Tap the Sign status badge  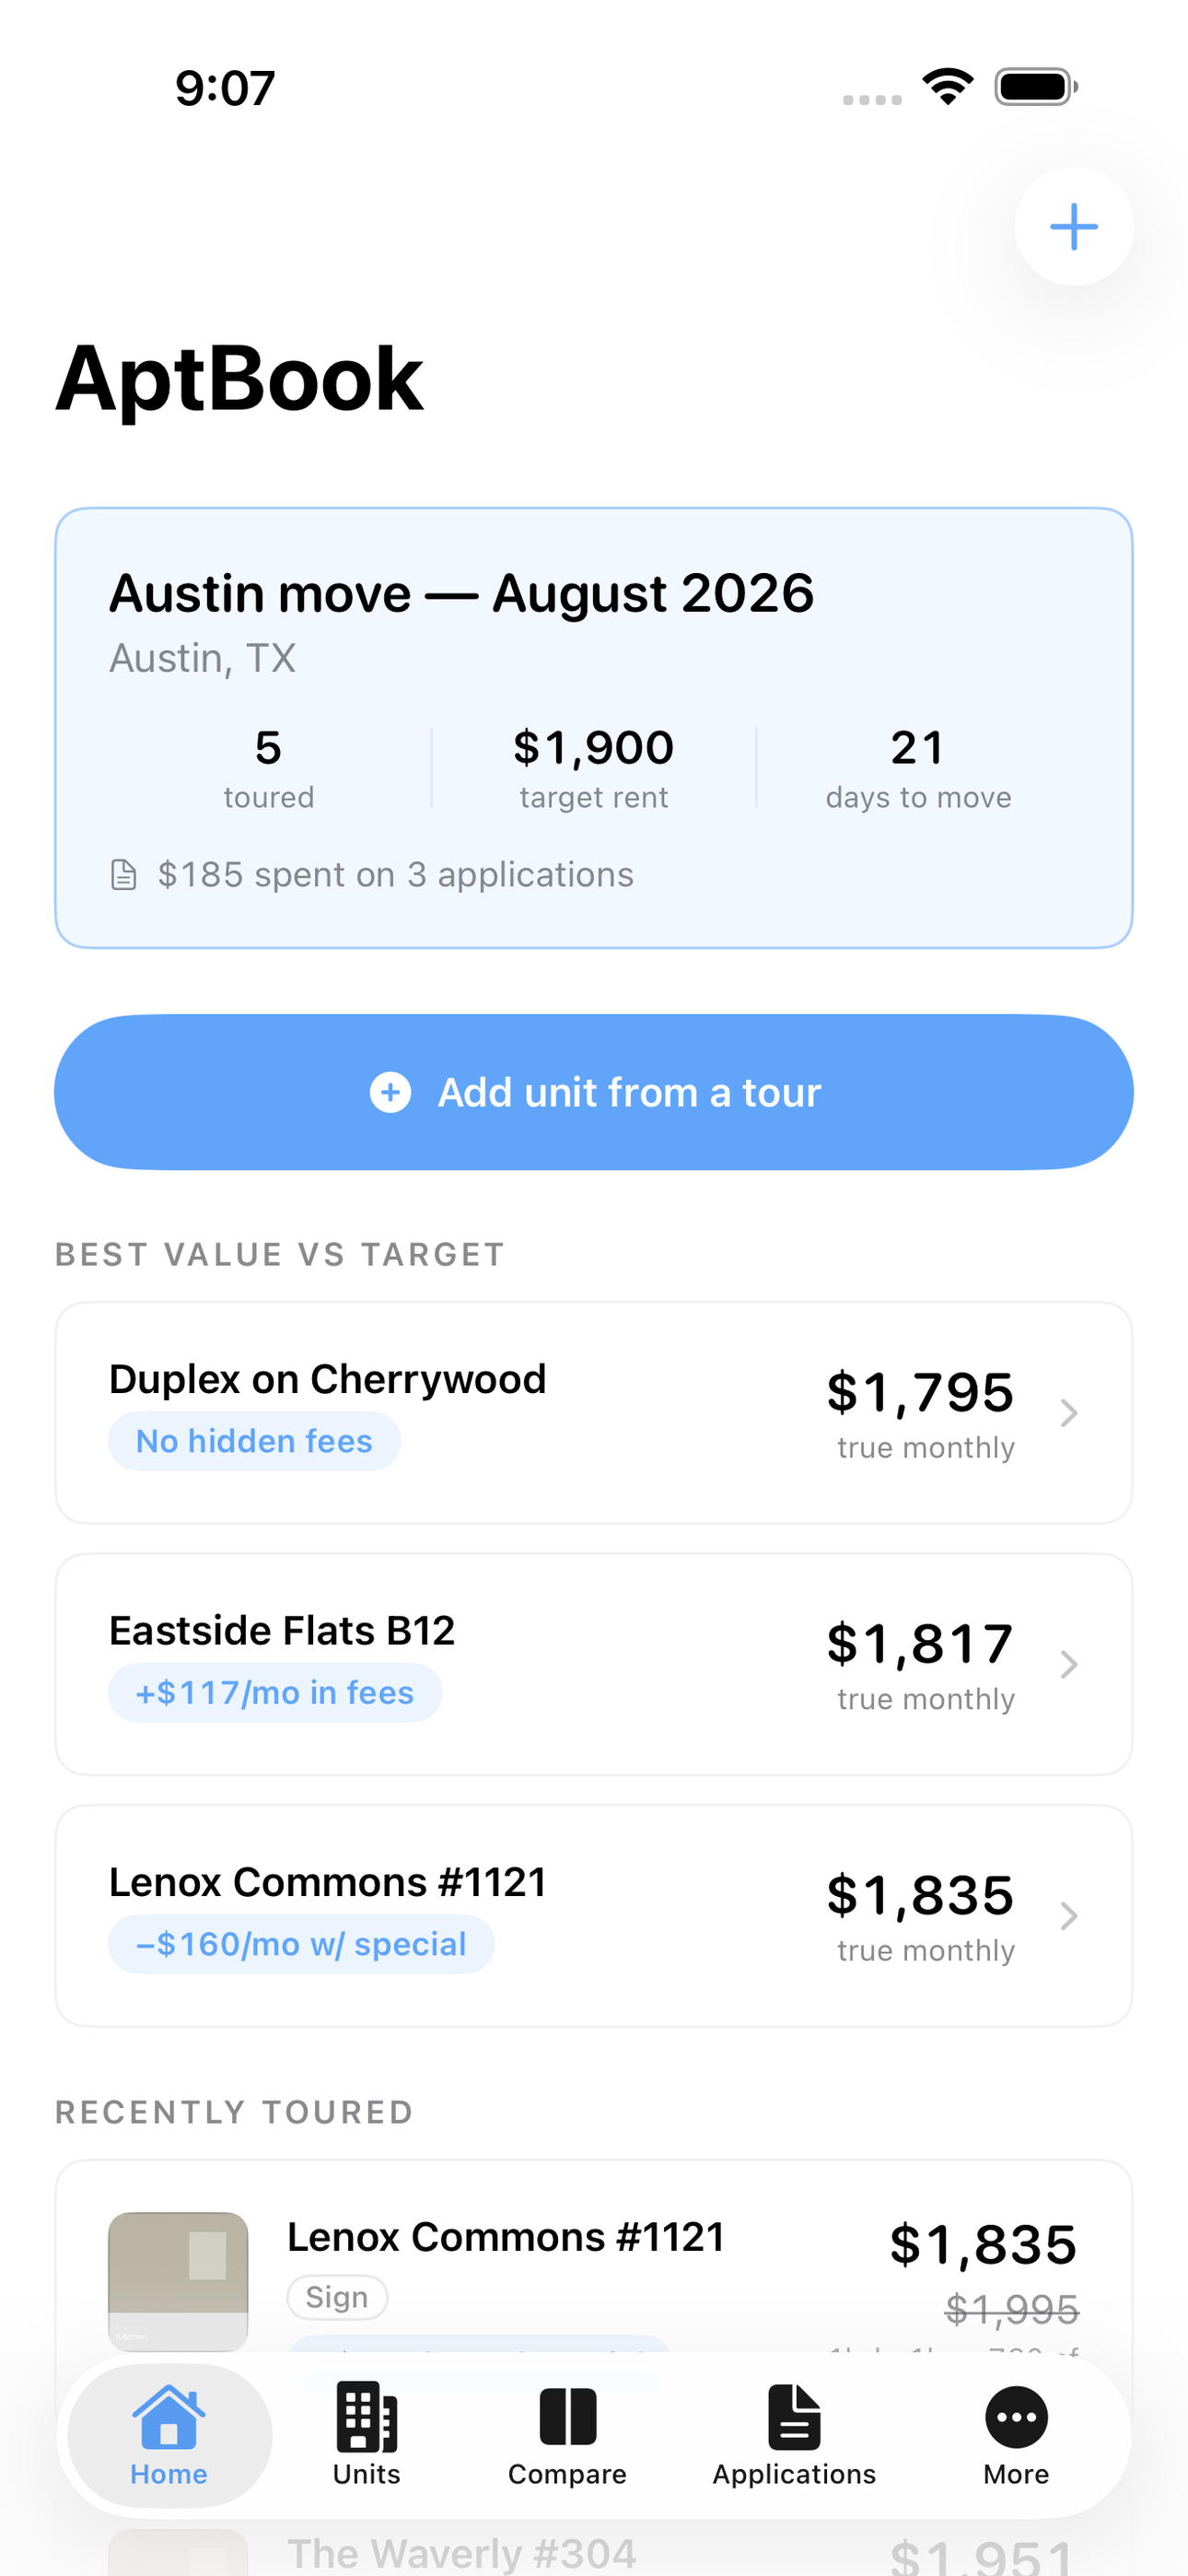pos(337,2297)
